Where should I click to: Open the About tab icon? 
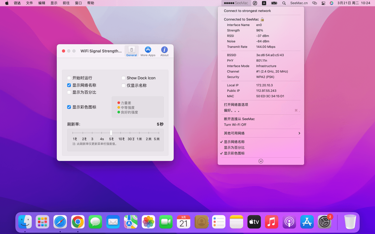[164, 50]
